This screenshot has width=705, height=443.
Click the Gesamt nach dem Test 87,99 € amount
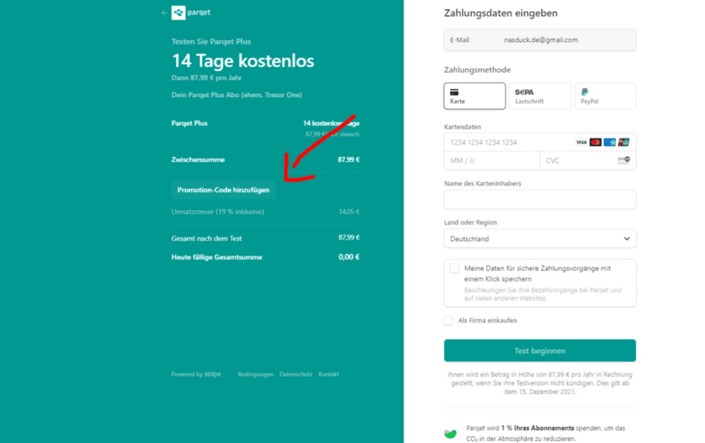[349, 238]
